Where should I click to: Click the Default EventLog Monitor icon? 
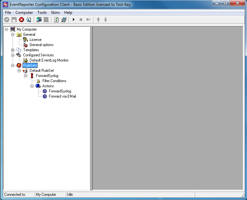(25, 60)
